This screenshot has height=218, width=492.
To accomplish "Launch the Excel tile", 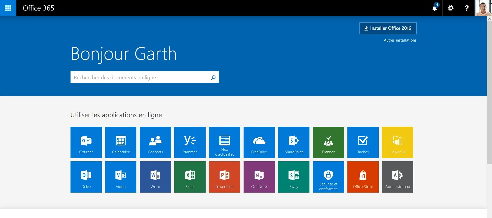I will (190, 177).
